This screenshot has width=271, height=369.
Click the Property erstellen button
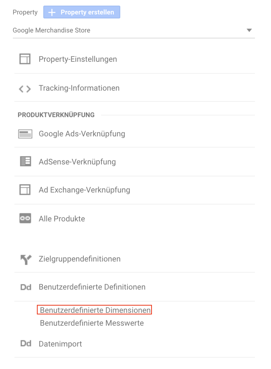tap(82, 12)
